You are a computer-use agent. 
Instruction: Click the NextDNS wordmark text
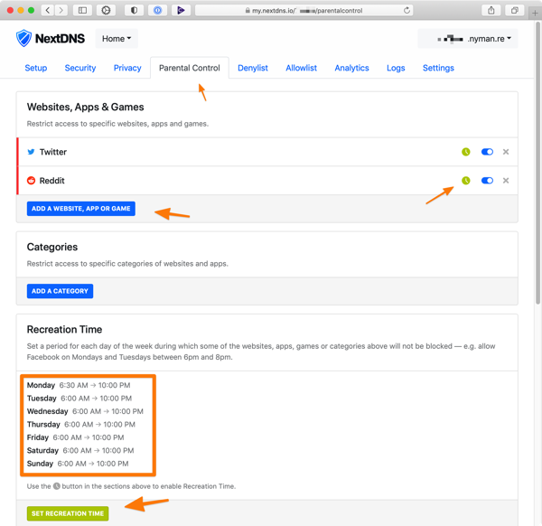[60, 38]
